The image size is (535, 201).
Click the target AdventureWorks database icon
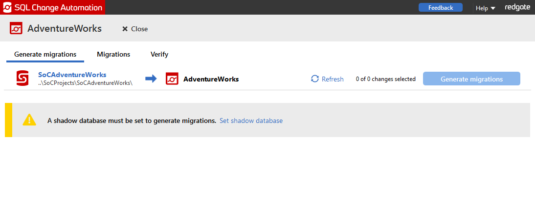point(172,79)
